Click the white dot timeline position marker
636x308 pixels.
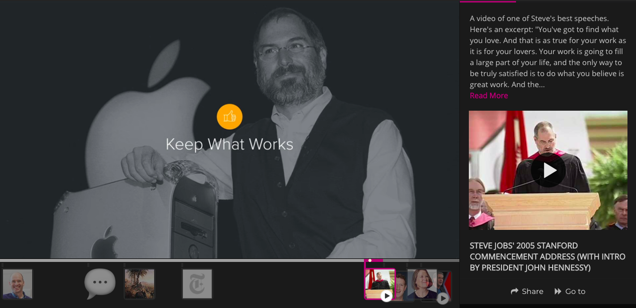[370, 260]
